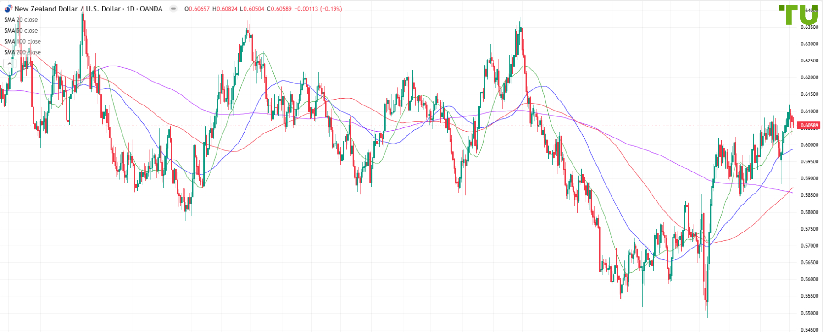Select the SMA 50 close indicator legend
The image size is (823, 332).
(21, 31)
